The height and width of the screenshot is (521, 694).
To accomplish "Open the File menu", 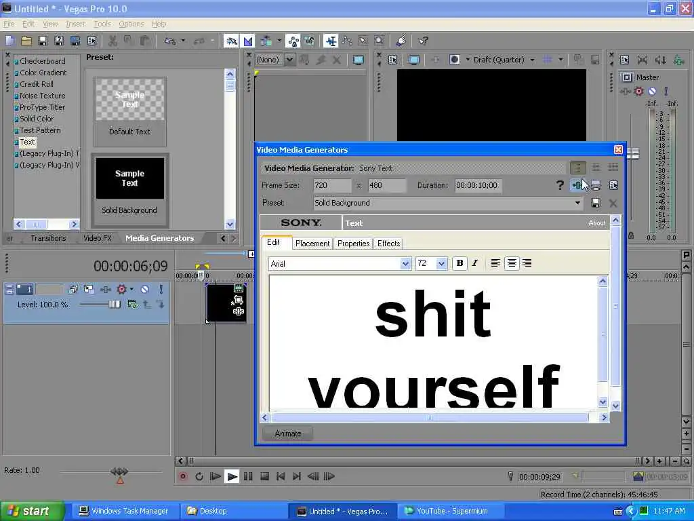I will (9, 24).
